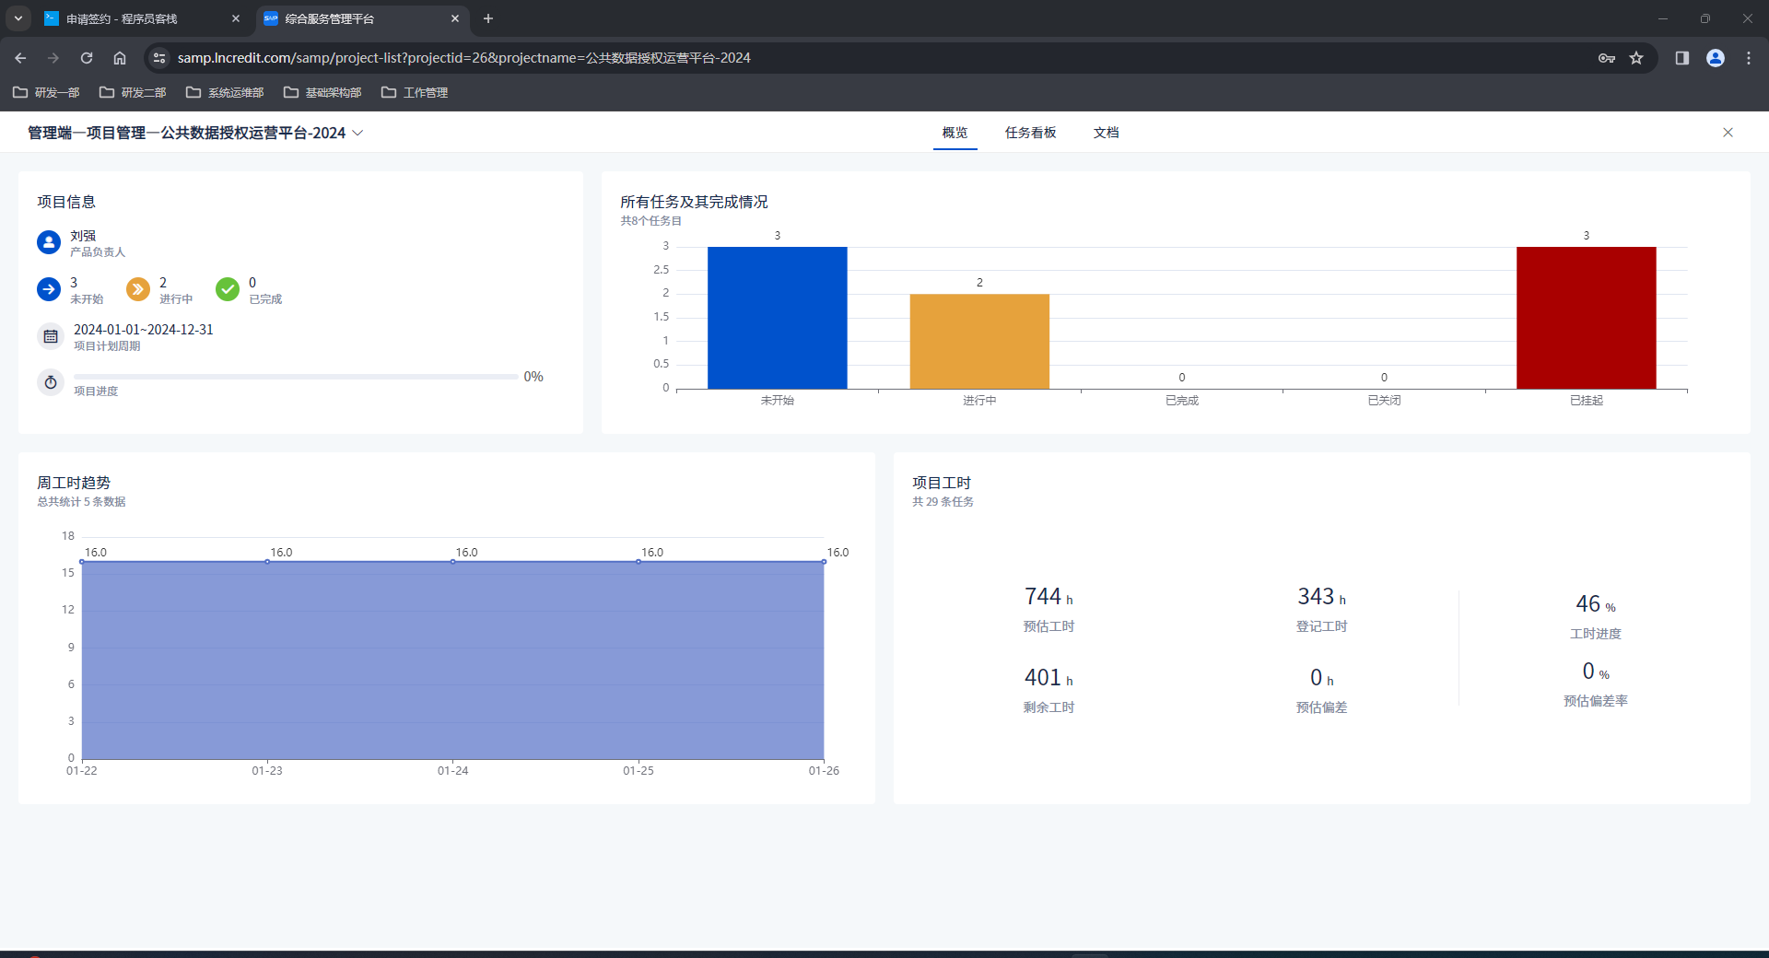Open the 系统运维部 bookmark folder
Screen dimensions: 1769x958
(225, 92)
